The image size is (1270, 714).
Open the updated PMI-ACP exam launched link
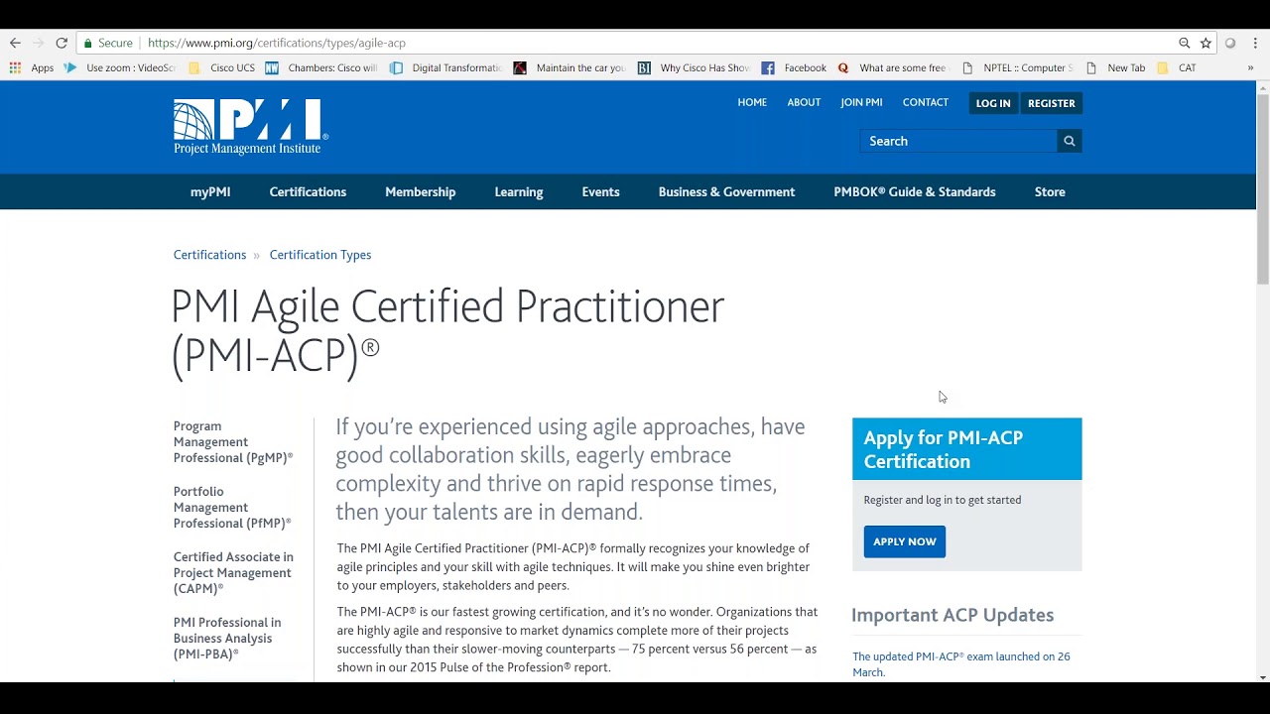pos(961,664)
